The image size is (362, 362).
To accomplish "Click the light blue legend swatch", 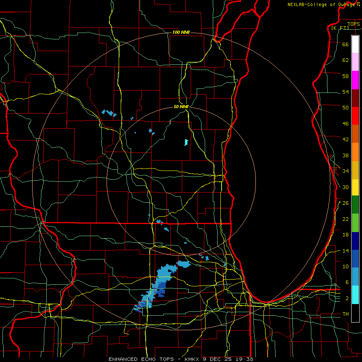I will click(x=355, y=277).
